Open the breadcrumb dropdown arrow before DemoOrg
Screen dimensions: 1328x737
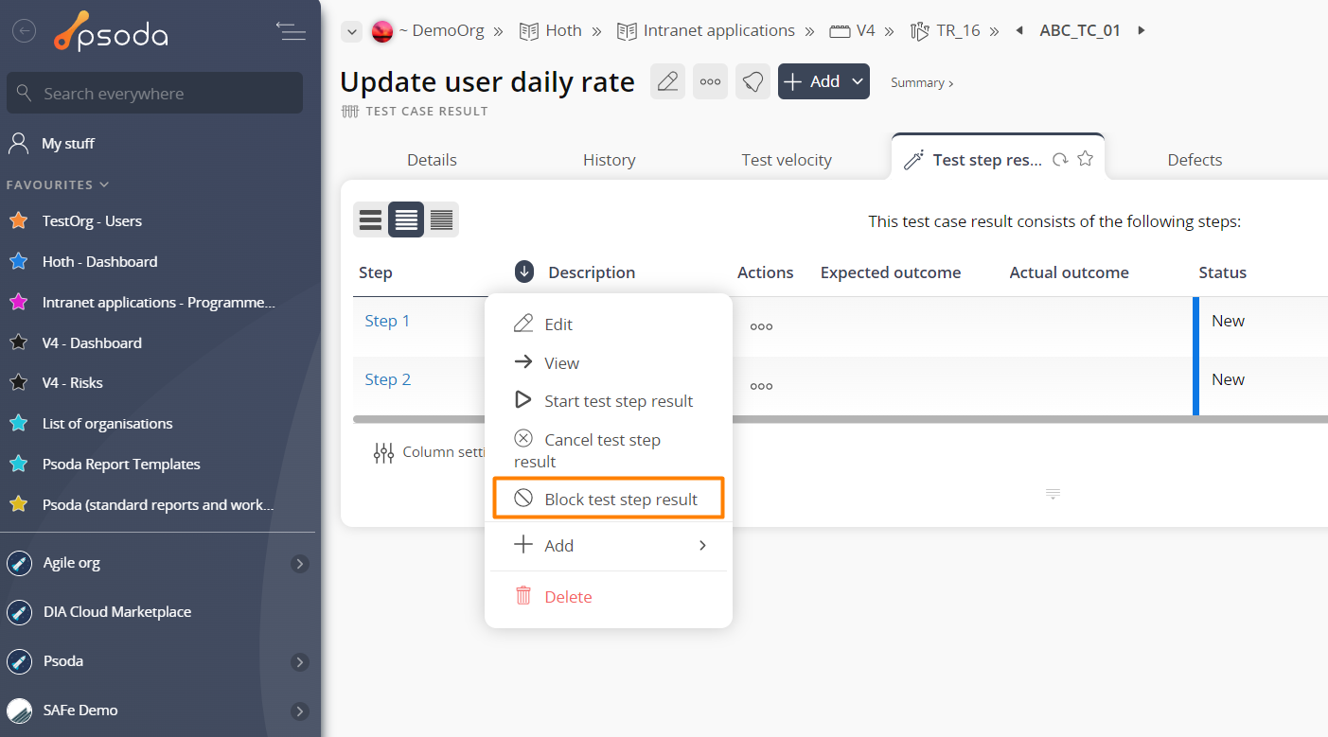(351, 31)
